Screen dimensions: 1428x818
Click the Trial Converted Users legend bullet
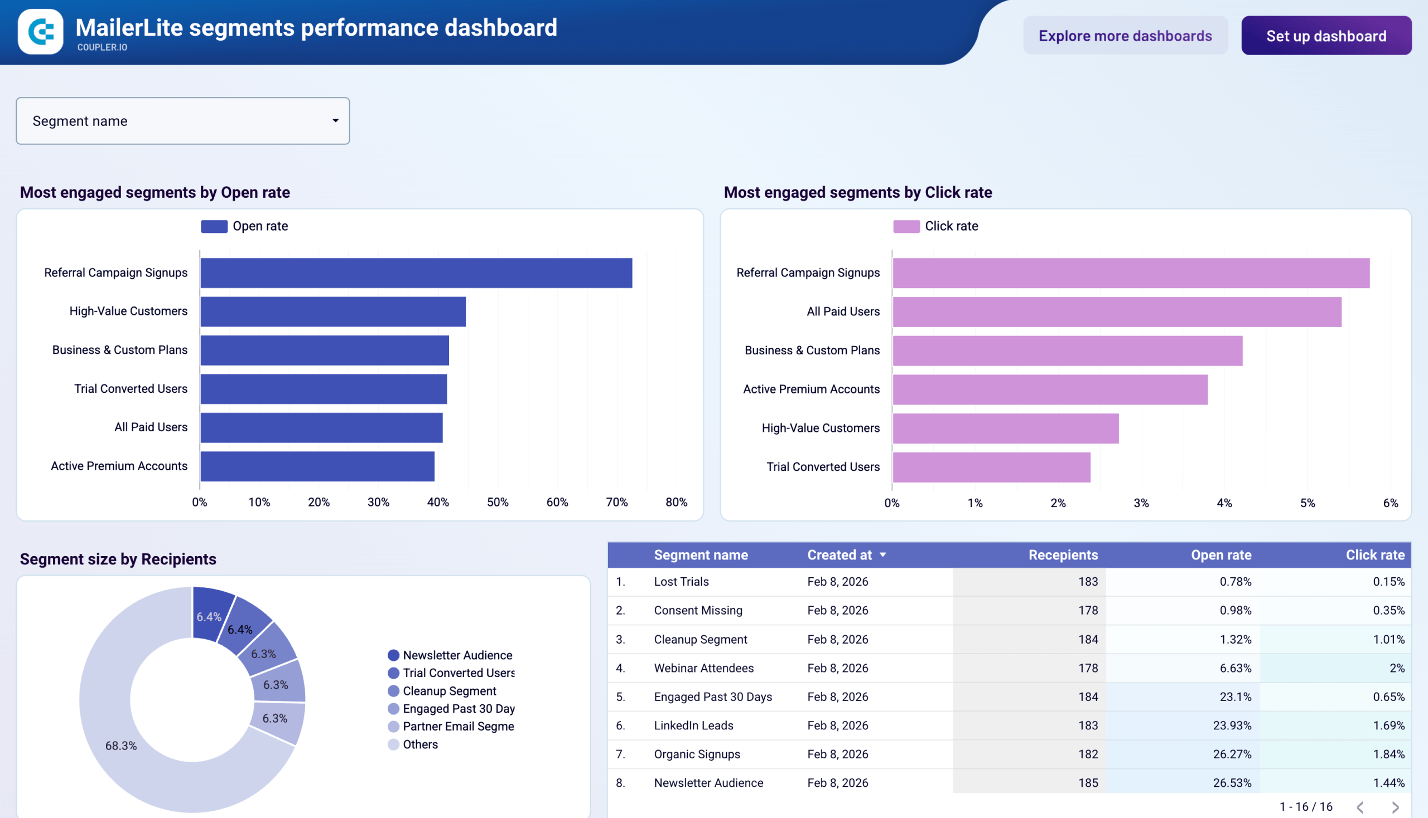coord(393,673)
